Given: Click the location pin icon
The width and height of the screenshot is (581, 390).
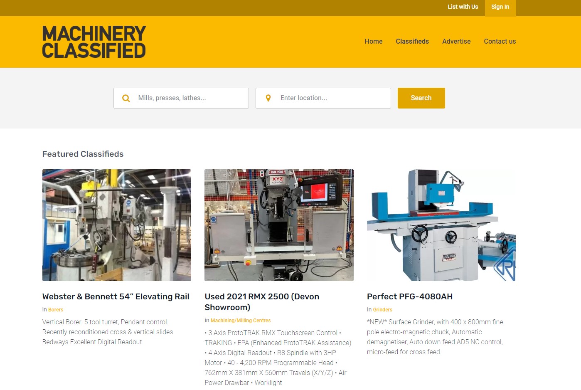Looking at the screenshot, I should [268, 98].
